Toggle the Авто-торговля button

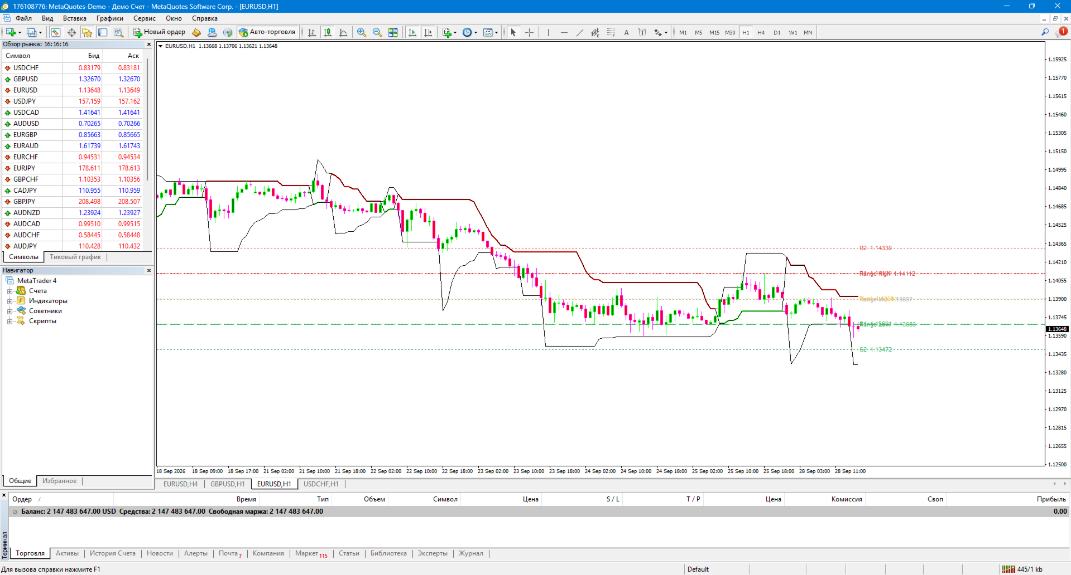pyautogui.click(x=267, y=32)
